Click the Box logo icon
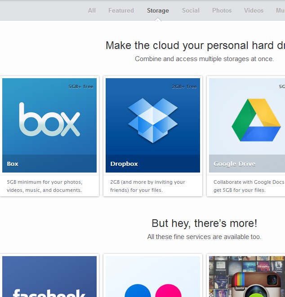285x297 pixels. [49, 120]
